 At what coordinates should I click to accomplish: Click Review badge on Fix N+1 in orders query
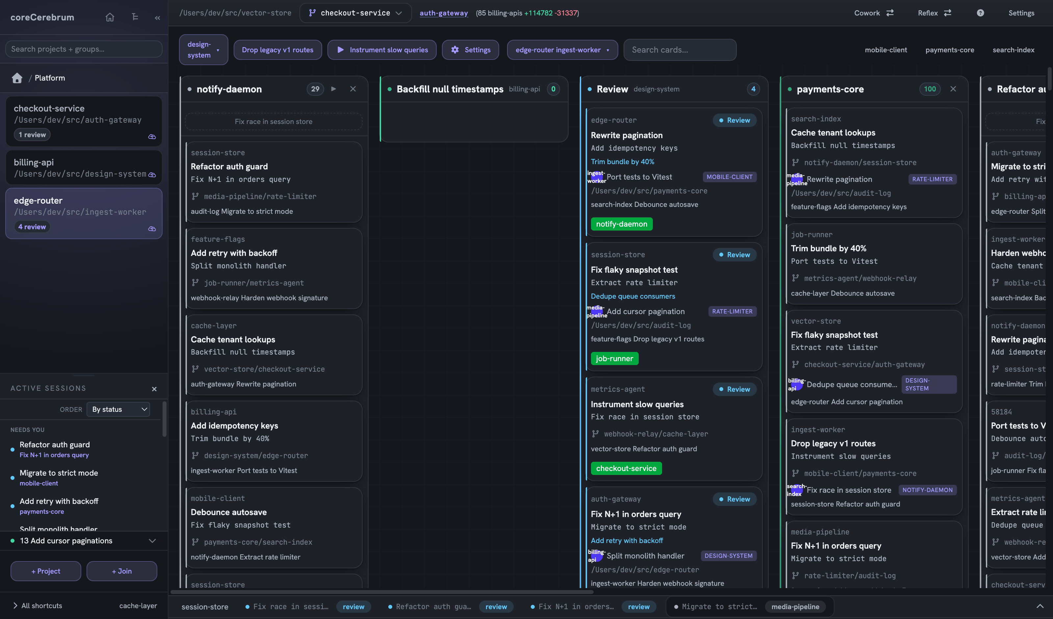(x=734, y=499)
